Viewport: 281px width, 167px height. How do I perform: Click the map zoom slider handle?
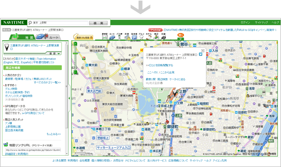(75, 53)
